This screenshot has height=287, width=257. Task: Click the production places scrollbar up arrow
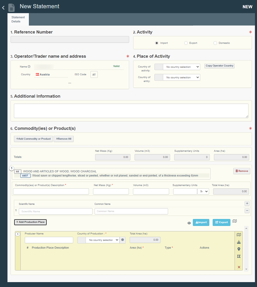click(246, 228)
